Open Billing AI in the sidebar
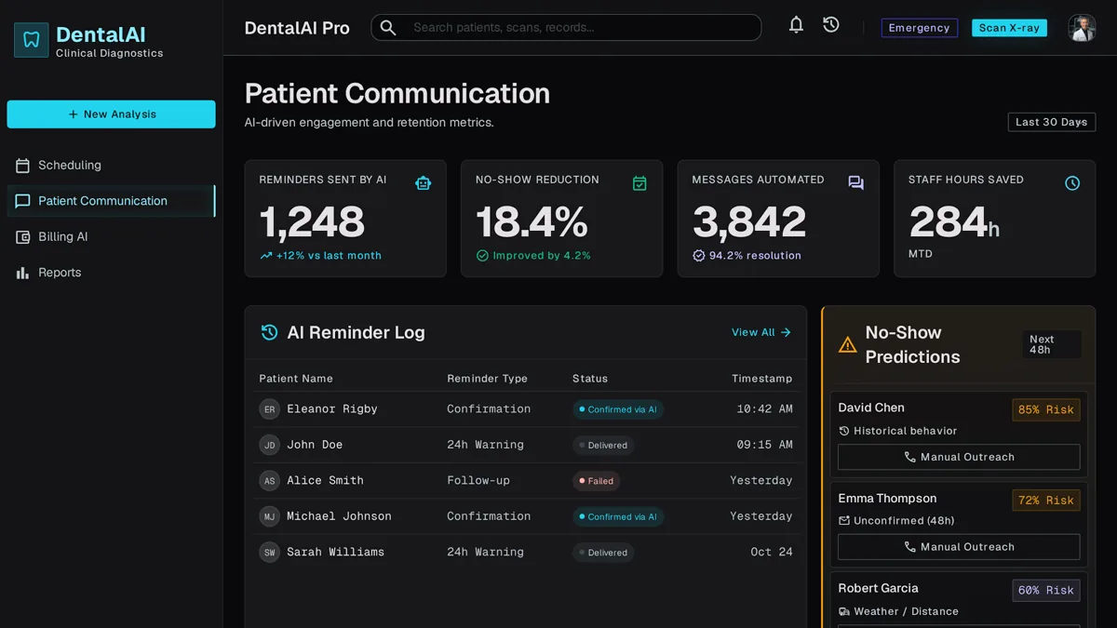The width and height of the screenshot is (1117, 628). pyautogui.click(x=111, y=237)
